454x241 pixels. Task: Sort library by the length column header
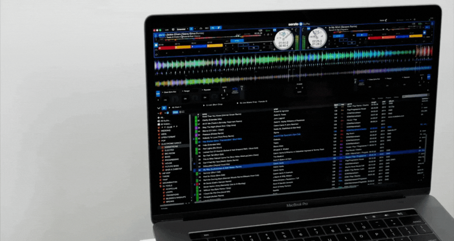(x=373, y=102)
